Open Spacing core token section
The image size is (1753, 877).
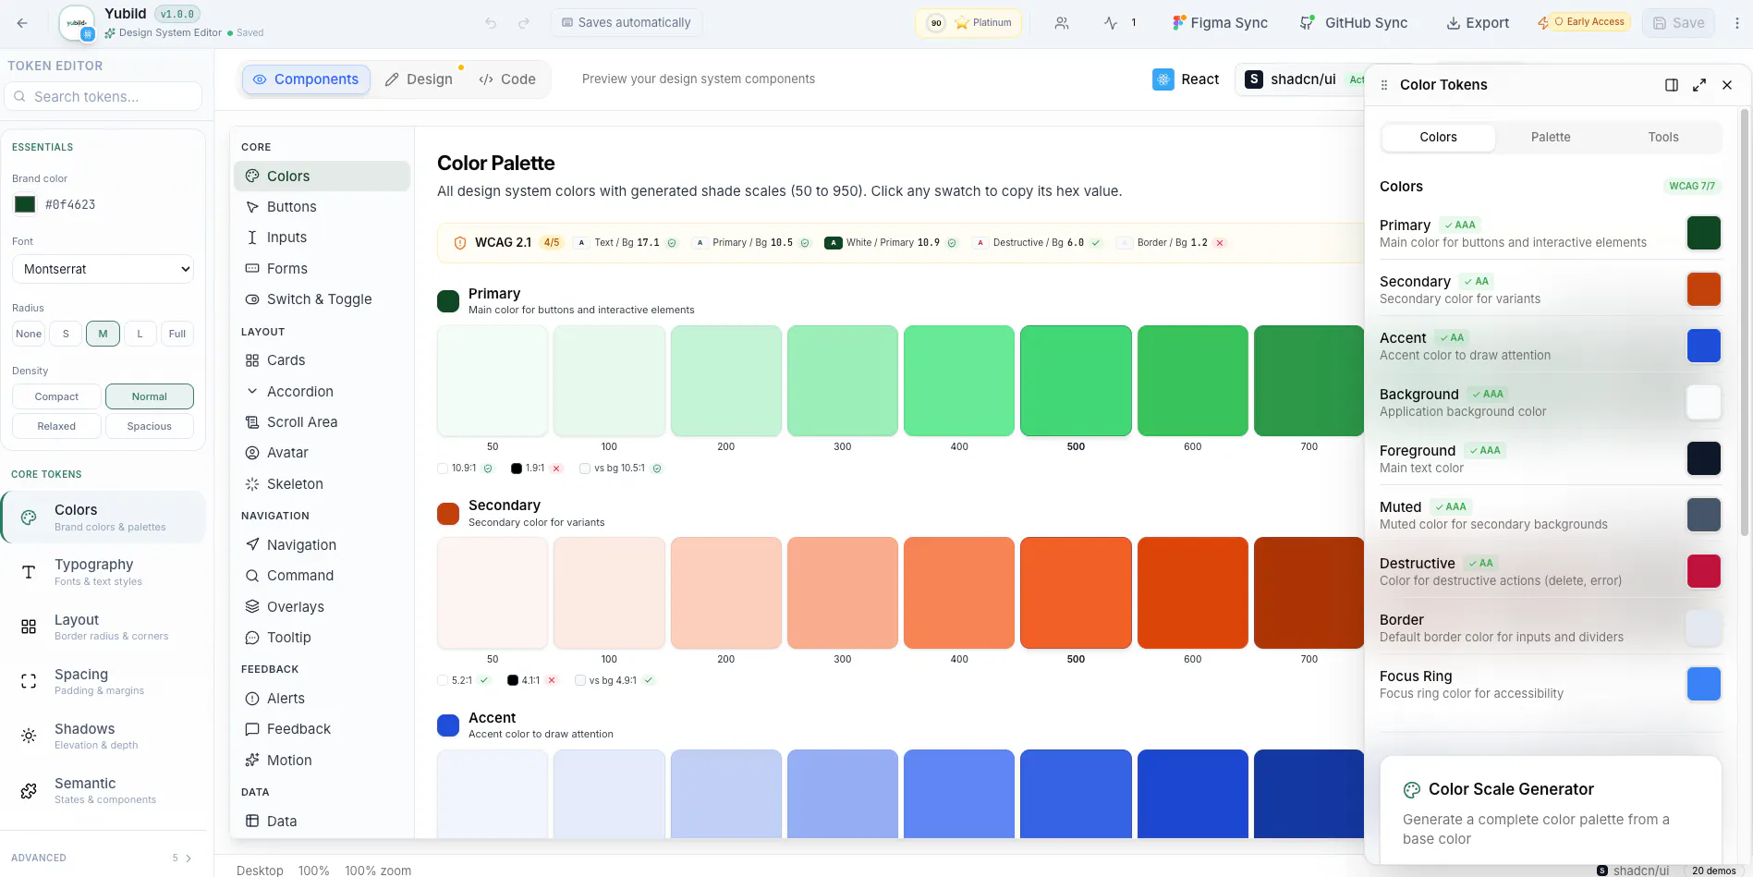pos(103,682)
